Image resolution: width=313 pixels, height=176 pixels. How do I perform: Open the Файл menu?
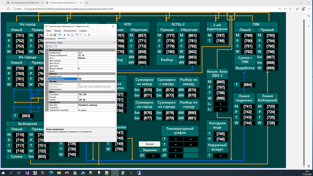pyautogui.click(x=48, y=31)
